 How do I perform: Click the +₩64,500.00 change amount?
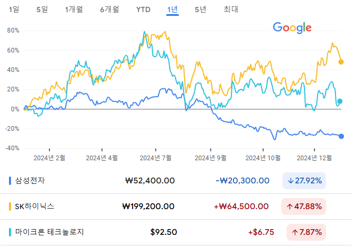pyautogui.click(x=241, y=206)
